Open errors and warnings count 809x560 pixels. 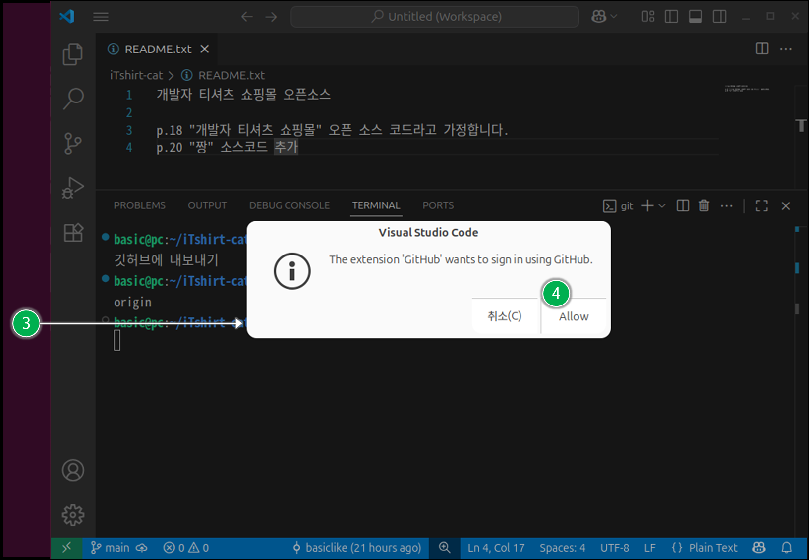coord(186,548)
